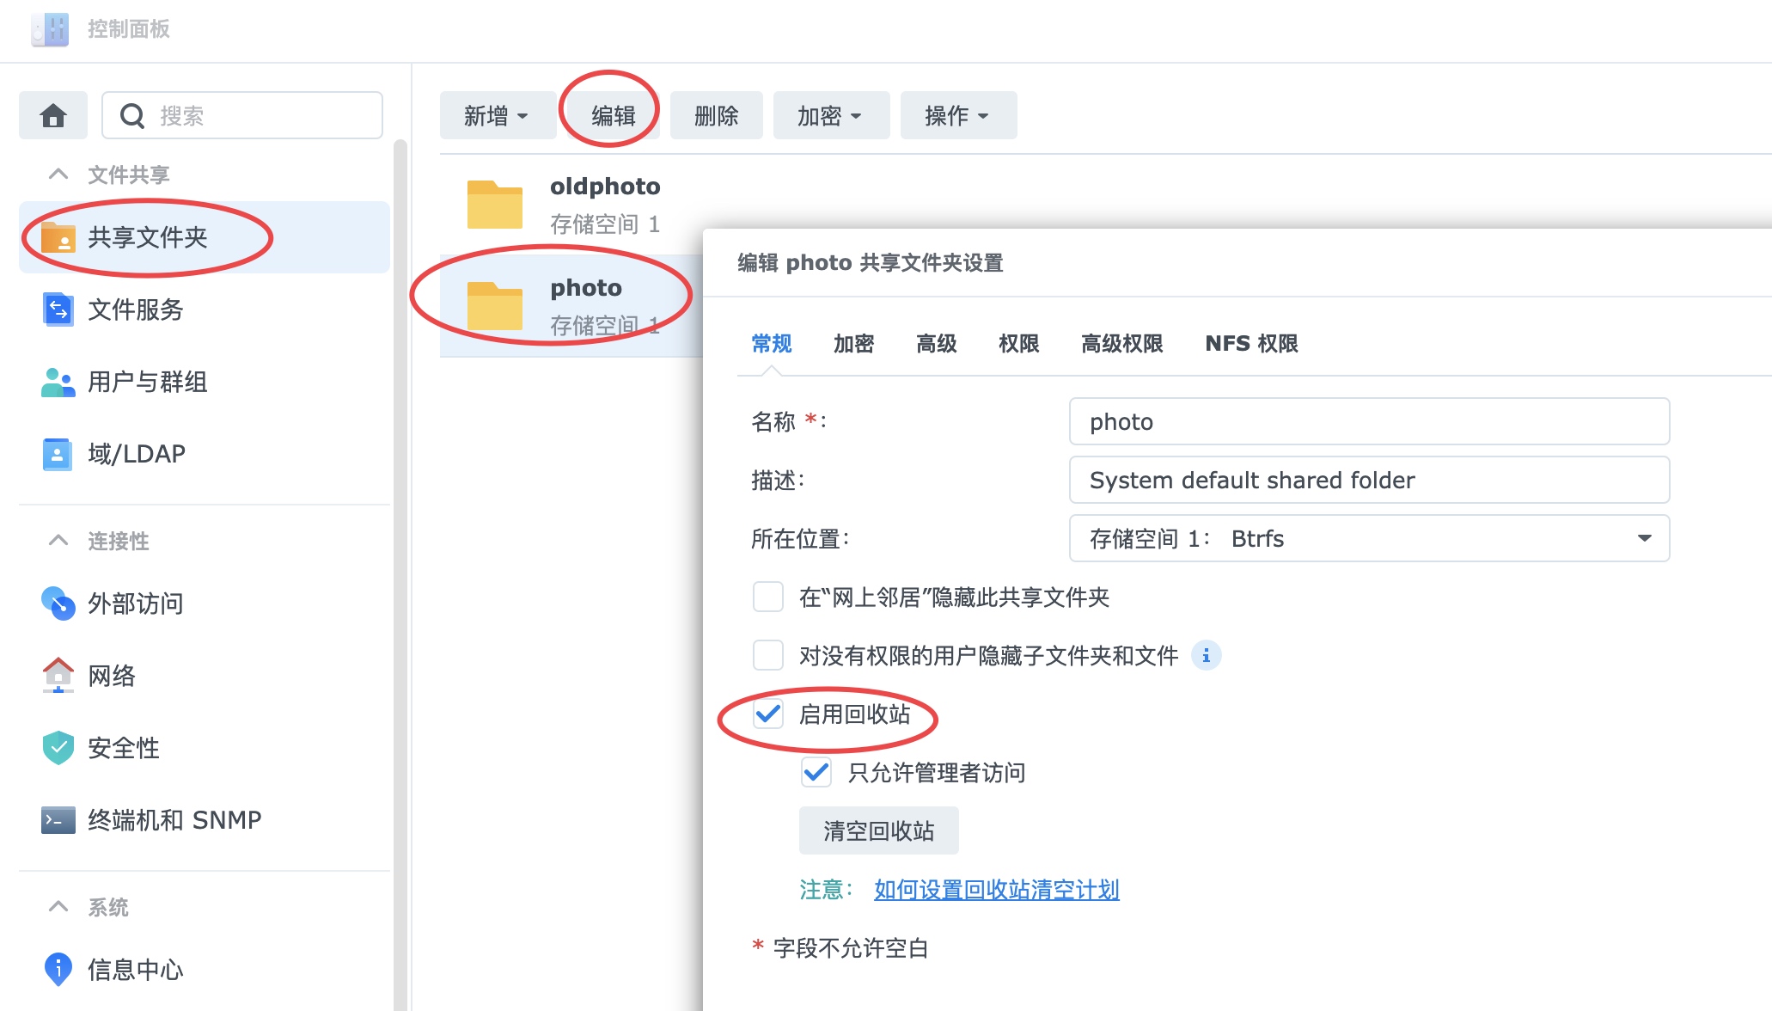Image resolution: width=1772 pixels, height=1011 pixels.
Task: Select the 安全性 sidebar item
Action: coord(205,748)
